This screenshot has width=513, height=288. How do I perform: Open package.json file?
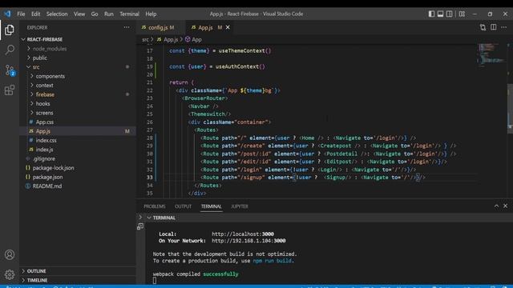point(78,177)
